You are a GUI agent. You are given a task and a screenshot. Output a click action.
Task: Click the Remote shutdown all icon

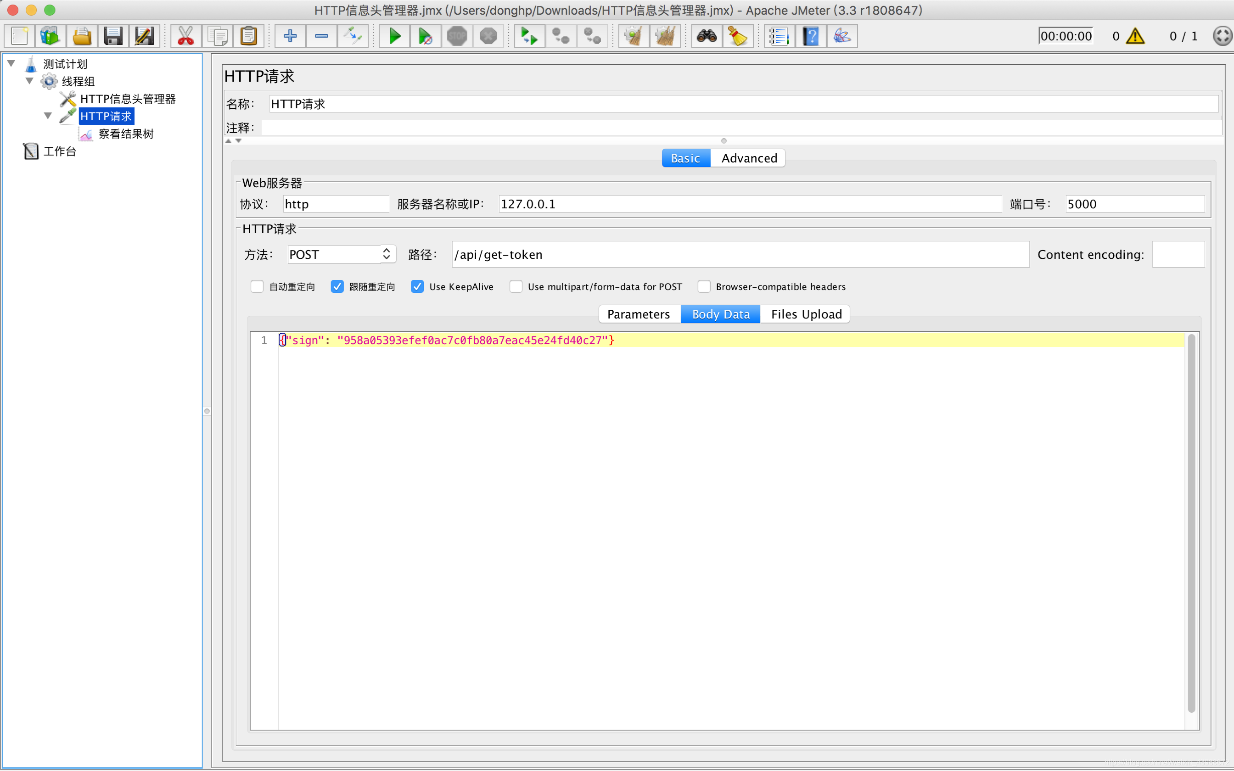coord(593,36)
